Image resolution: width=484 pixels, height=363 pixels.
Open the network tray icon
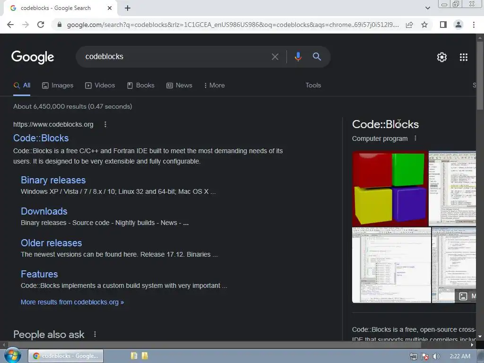pyautogui.click(x=414, y=356)
